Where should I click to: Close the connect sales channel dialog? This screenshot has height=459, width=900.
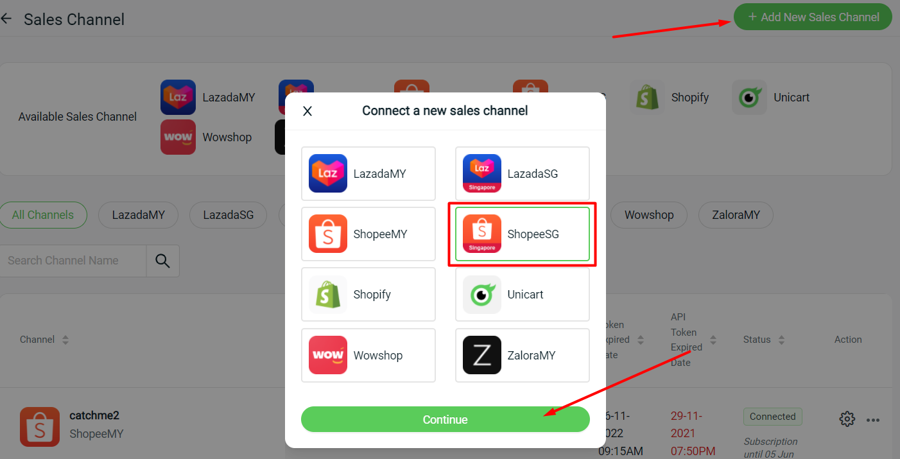[307, 111]
